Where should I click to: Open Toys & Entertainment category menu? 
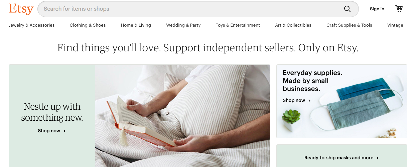[238, 25]
